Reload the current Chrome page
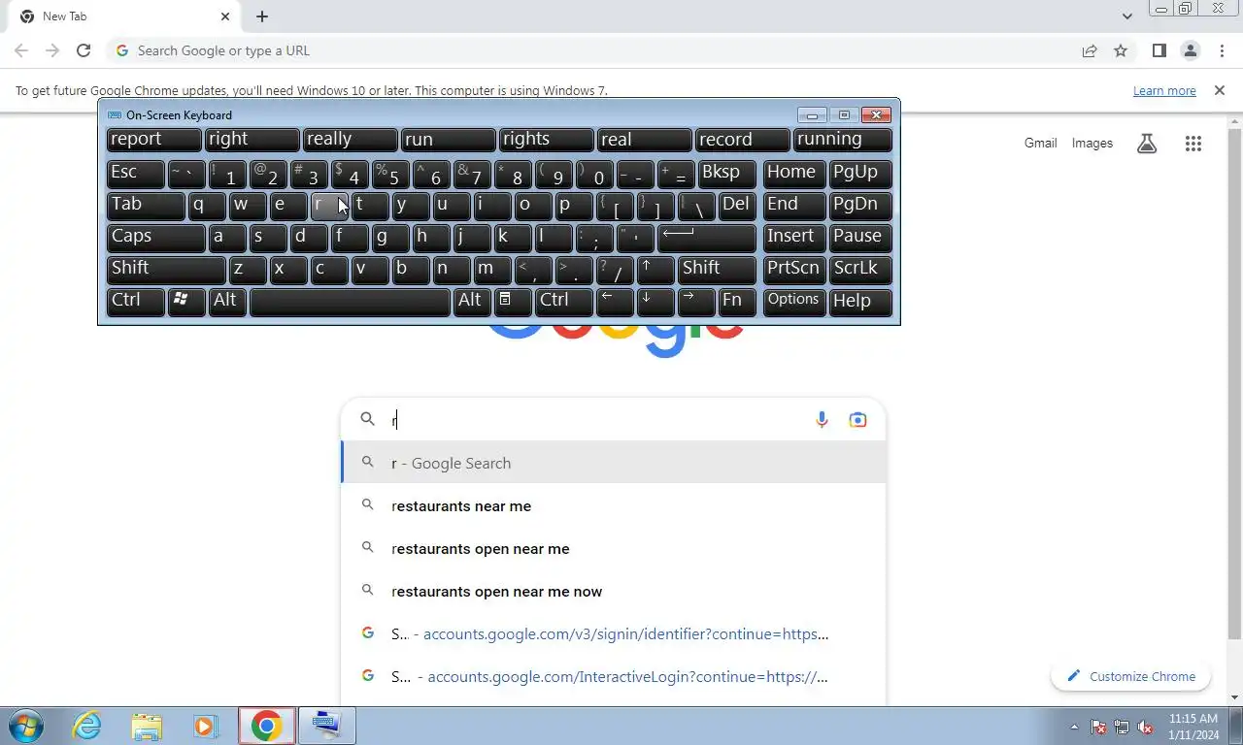 [x=84, y=50]
